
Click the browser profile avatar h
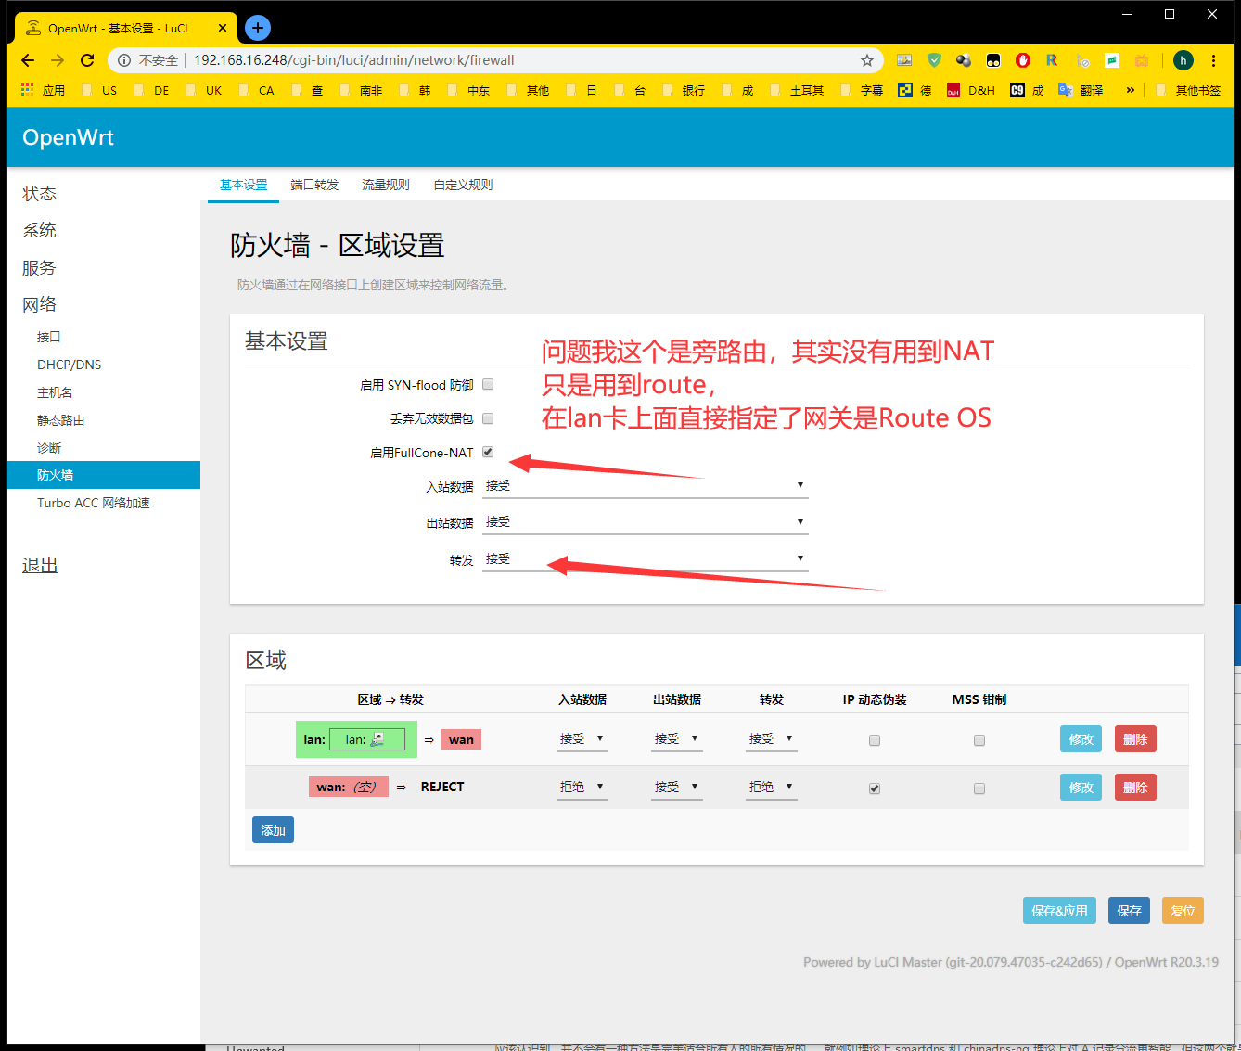point(1183,59)
